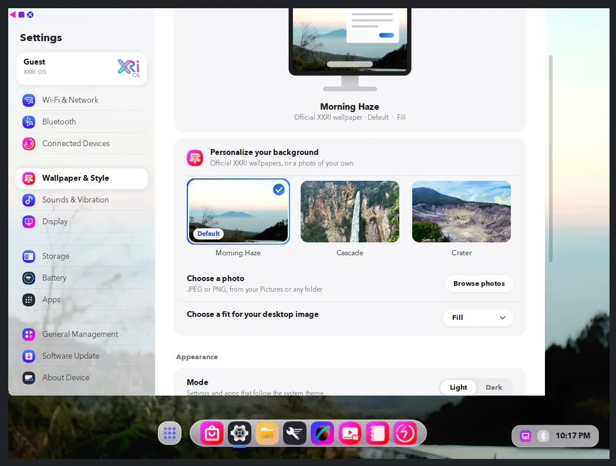This screenshot has width=616, height=466.
Task: Select Sounds & Vibration in sidebar
Action: click(82, 200)
